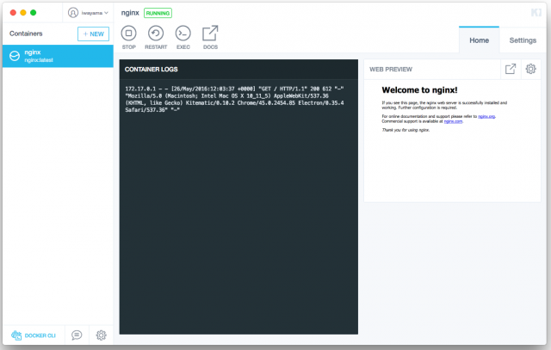551x350 pixels.
Task: Click the Welcome to nginx! preview page
Action: (452, 141)
